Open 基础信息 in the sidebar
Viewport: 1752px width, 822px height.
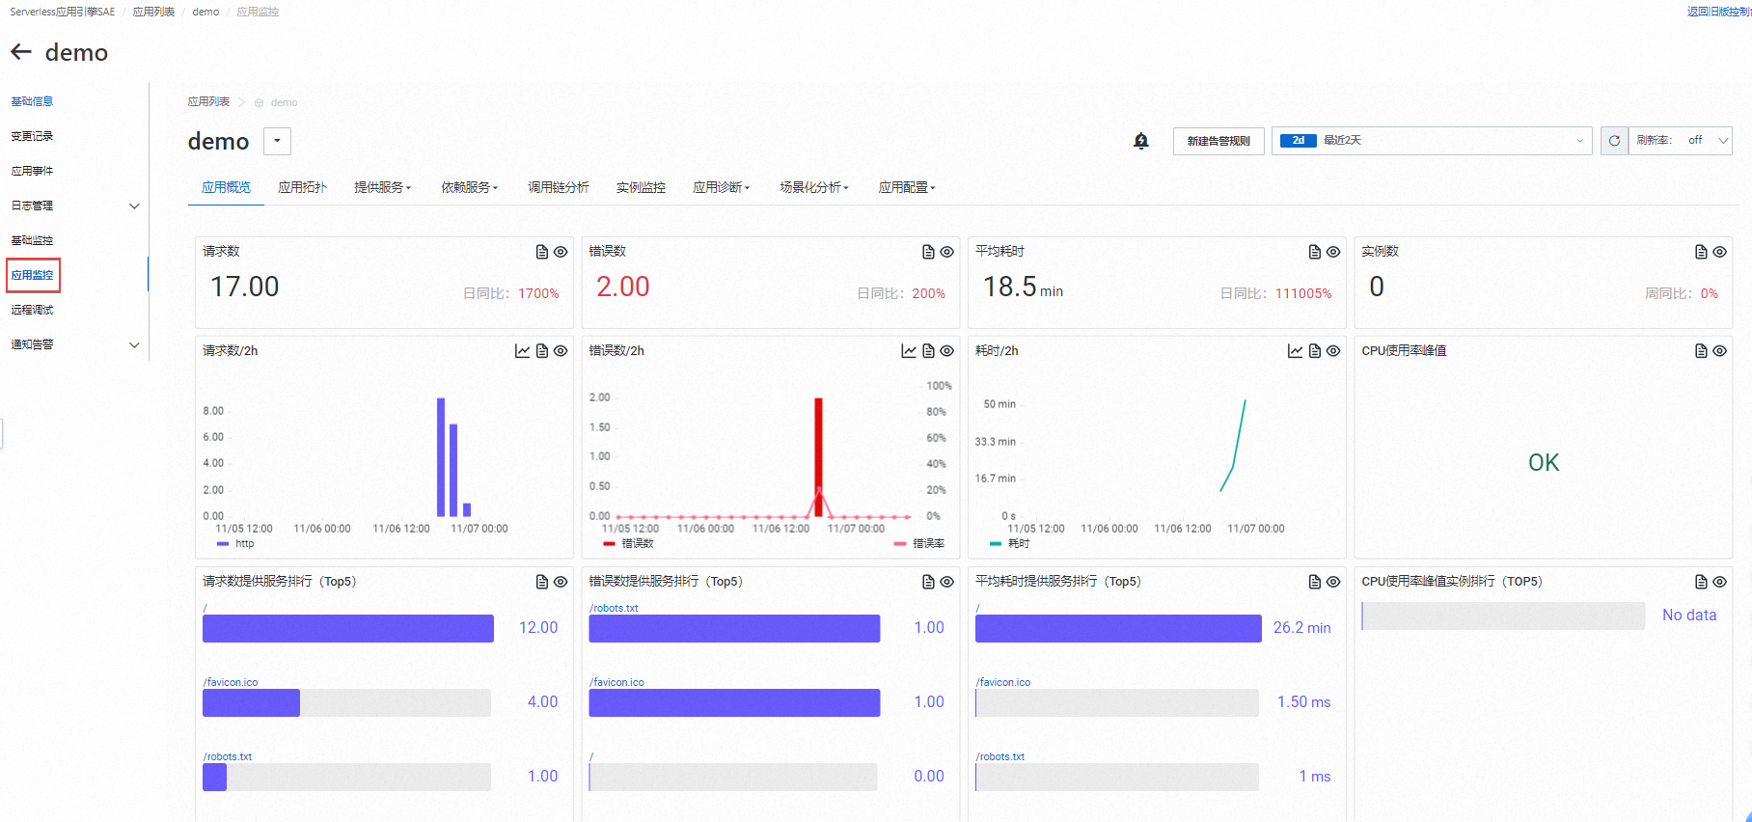[x=32, y=101]
